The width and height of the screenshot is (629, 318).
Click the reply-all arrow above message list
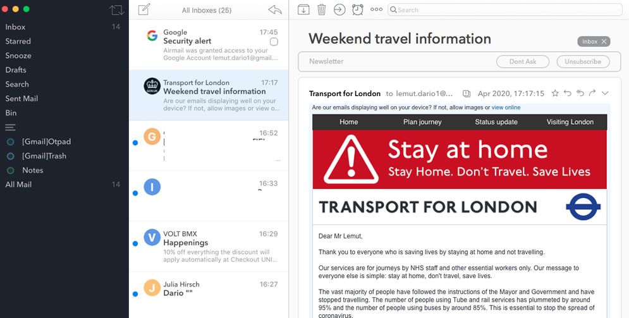click(x=275, y=10)
